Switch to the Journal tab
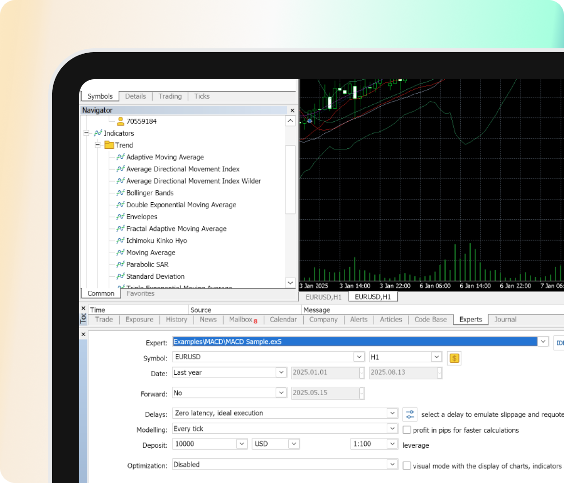The height and width of the screenshot is (483, 564). click(505, 319)
